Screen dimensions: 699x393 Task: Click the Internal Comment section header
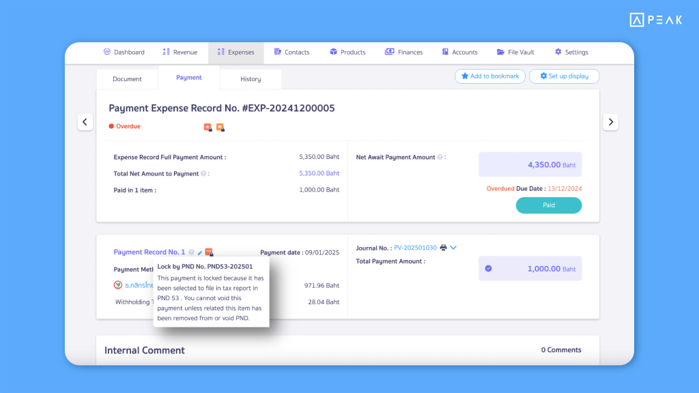coord(143,350)
